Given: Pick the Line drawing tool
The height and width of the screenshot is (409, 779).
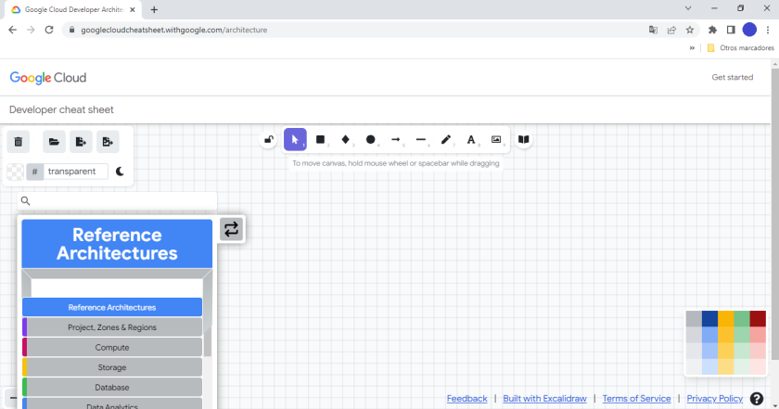Looking at the screenshot, I should click(x=421, y=140).
